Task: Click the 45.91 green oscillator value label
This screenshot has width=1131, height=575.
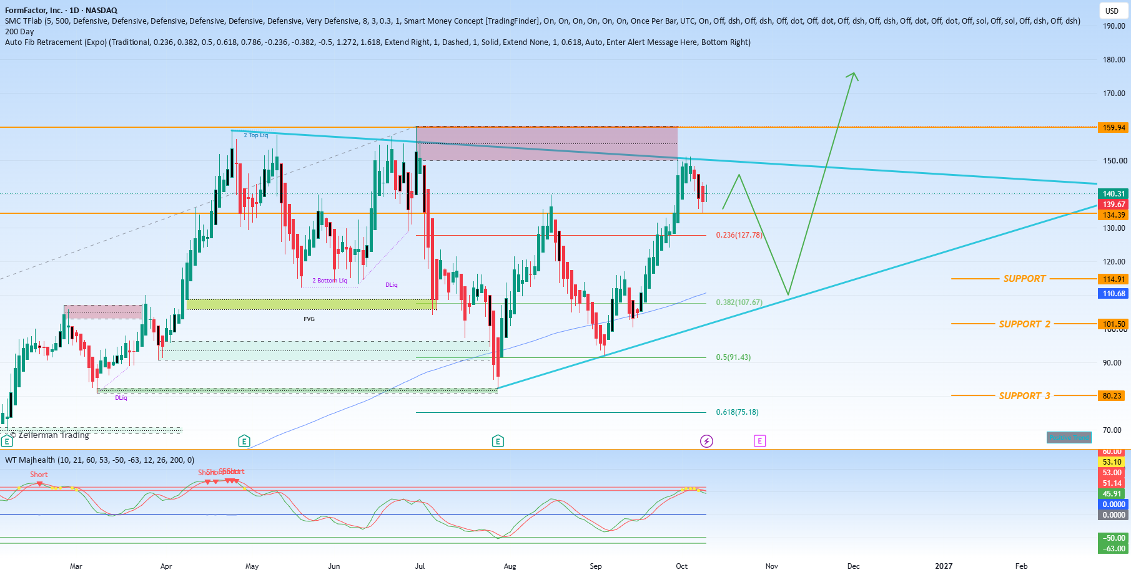Action: click(1112, 493)
